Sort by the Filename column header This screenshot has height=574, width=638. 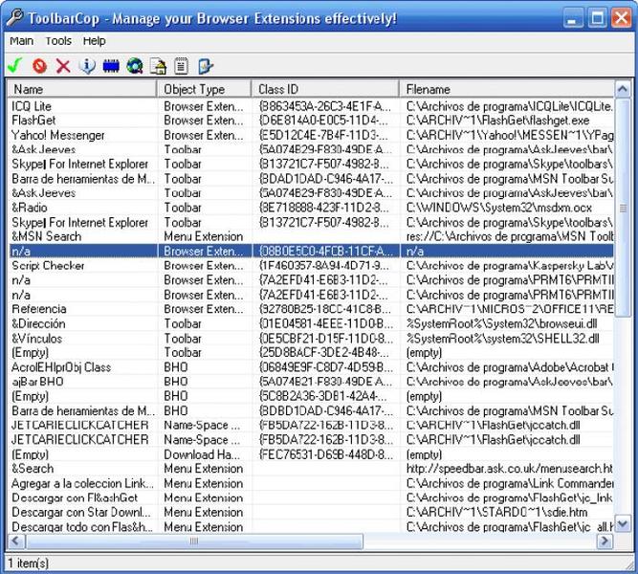pos(507,89)
